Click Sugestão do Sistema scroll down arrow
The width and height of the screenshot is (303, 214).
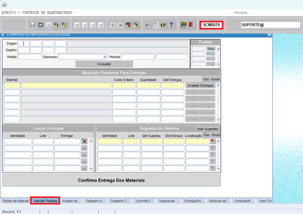(x=218, y=168)
